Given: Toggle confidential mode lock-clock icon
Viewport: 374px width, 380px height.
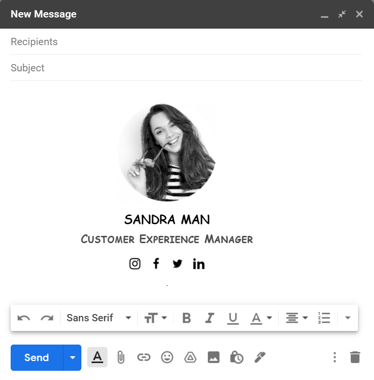Looking at the screenshot, I should point(236,358).
